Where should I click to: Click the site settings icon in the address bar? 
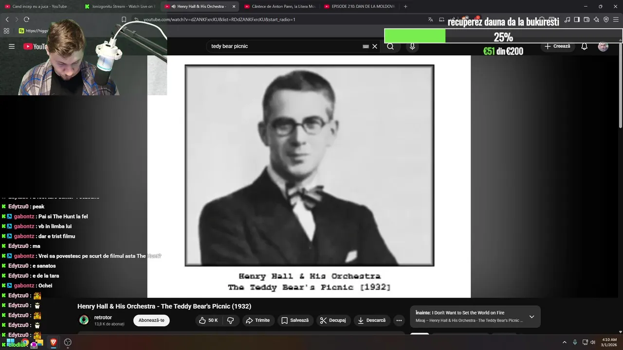(x=137, y=19)
